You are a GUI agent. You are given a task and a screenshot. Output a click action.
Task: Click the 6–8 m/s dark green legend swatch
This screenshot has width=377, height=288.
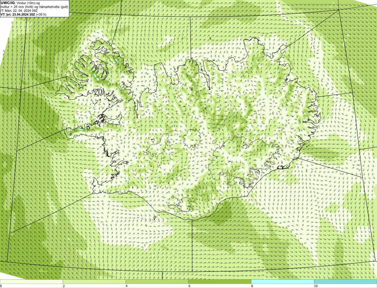coord(220,282)
